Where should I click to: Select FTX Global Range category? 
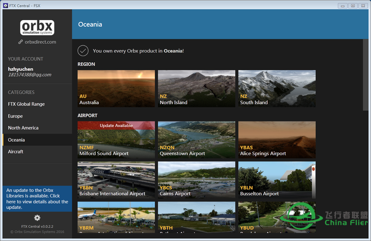[x=26, y=104]
